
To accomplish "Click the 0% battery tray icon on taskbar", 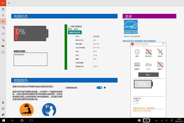I will pos(146,120).
